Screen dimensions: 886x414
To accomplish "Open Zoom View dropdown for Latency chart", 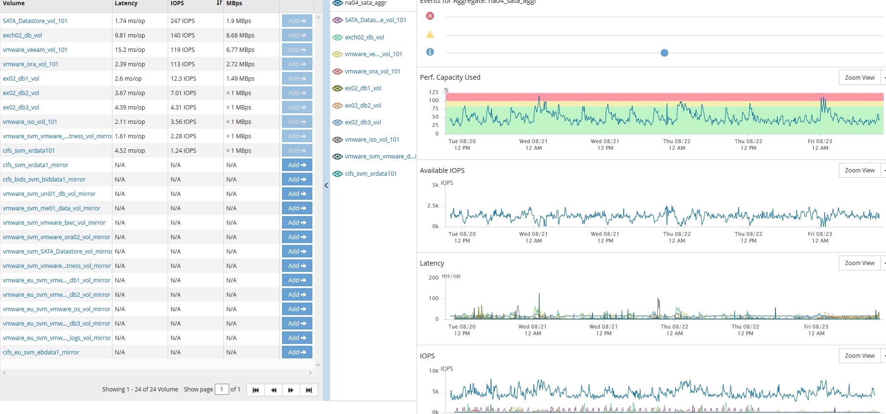I will (x=884, y=263).
